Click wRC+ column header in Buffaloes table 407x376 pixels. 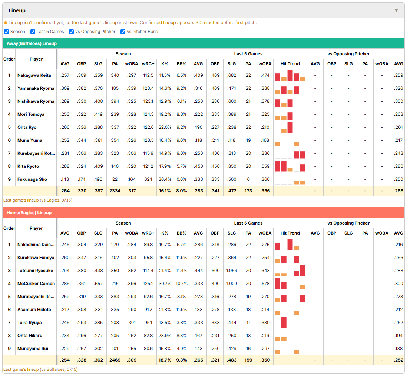pyautogui.click(x=148, y=64)
